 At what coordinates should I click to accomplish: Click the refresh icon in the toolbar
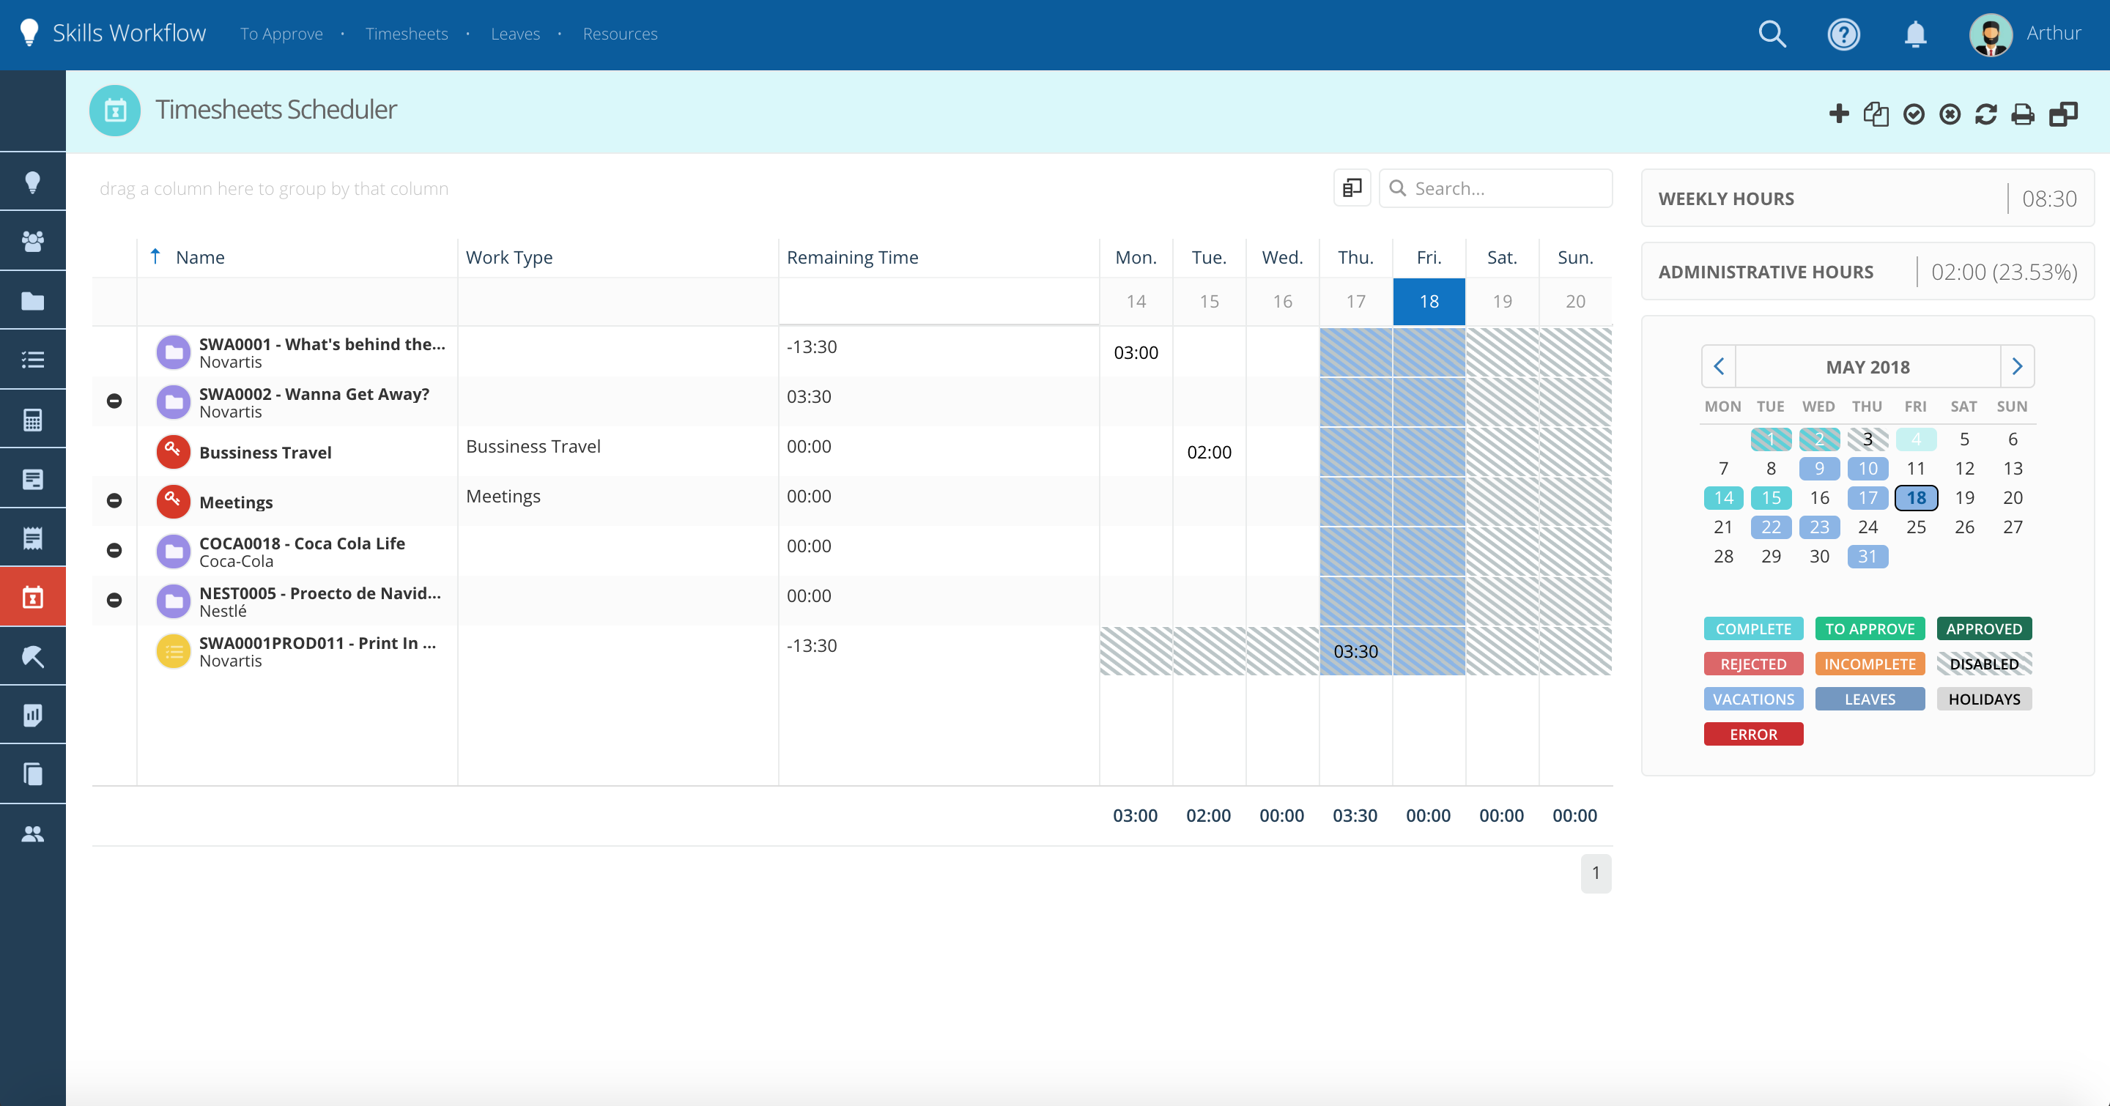(1986, 114)
